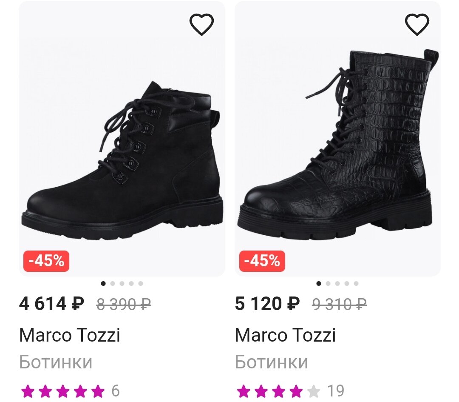Select last image dot under left boot
This screenshot has width=459, height=402.
141,283
